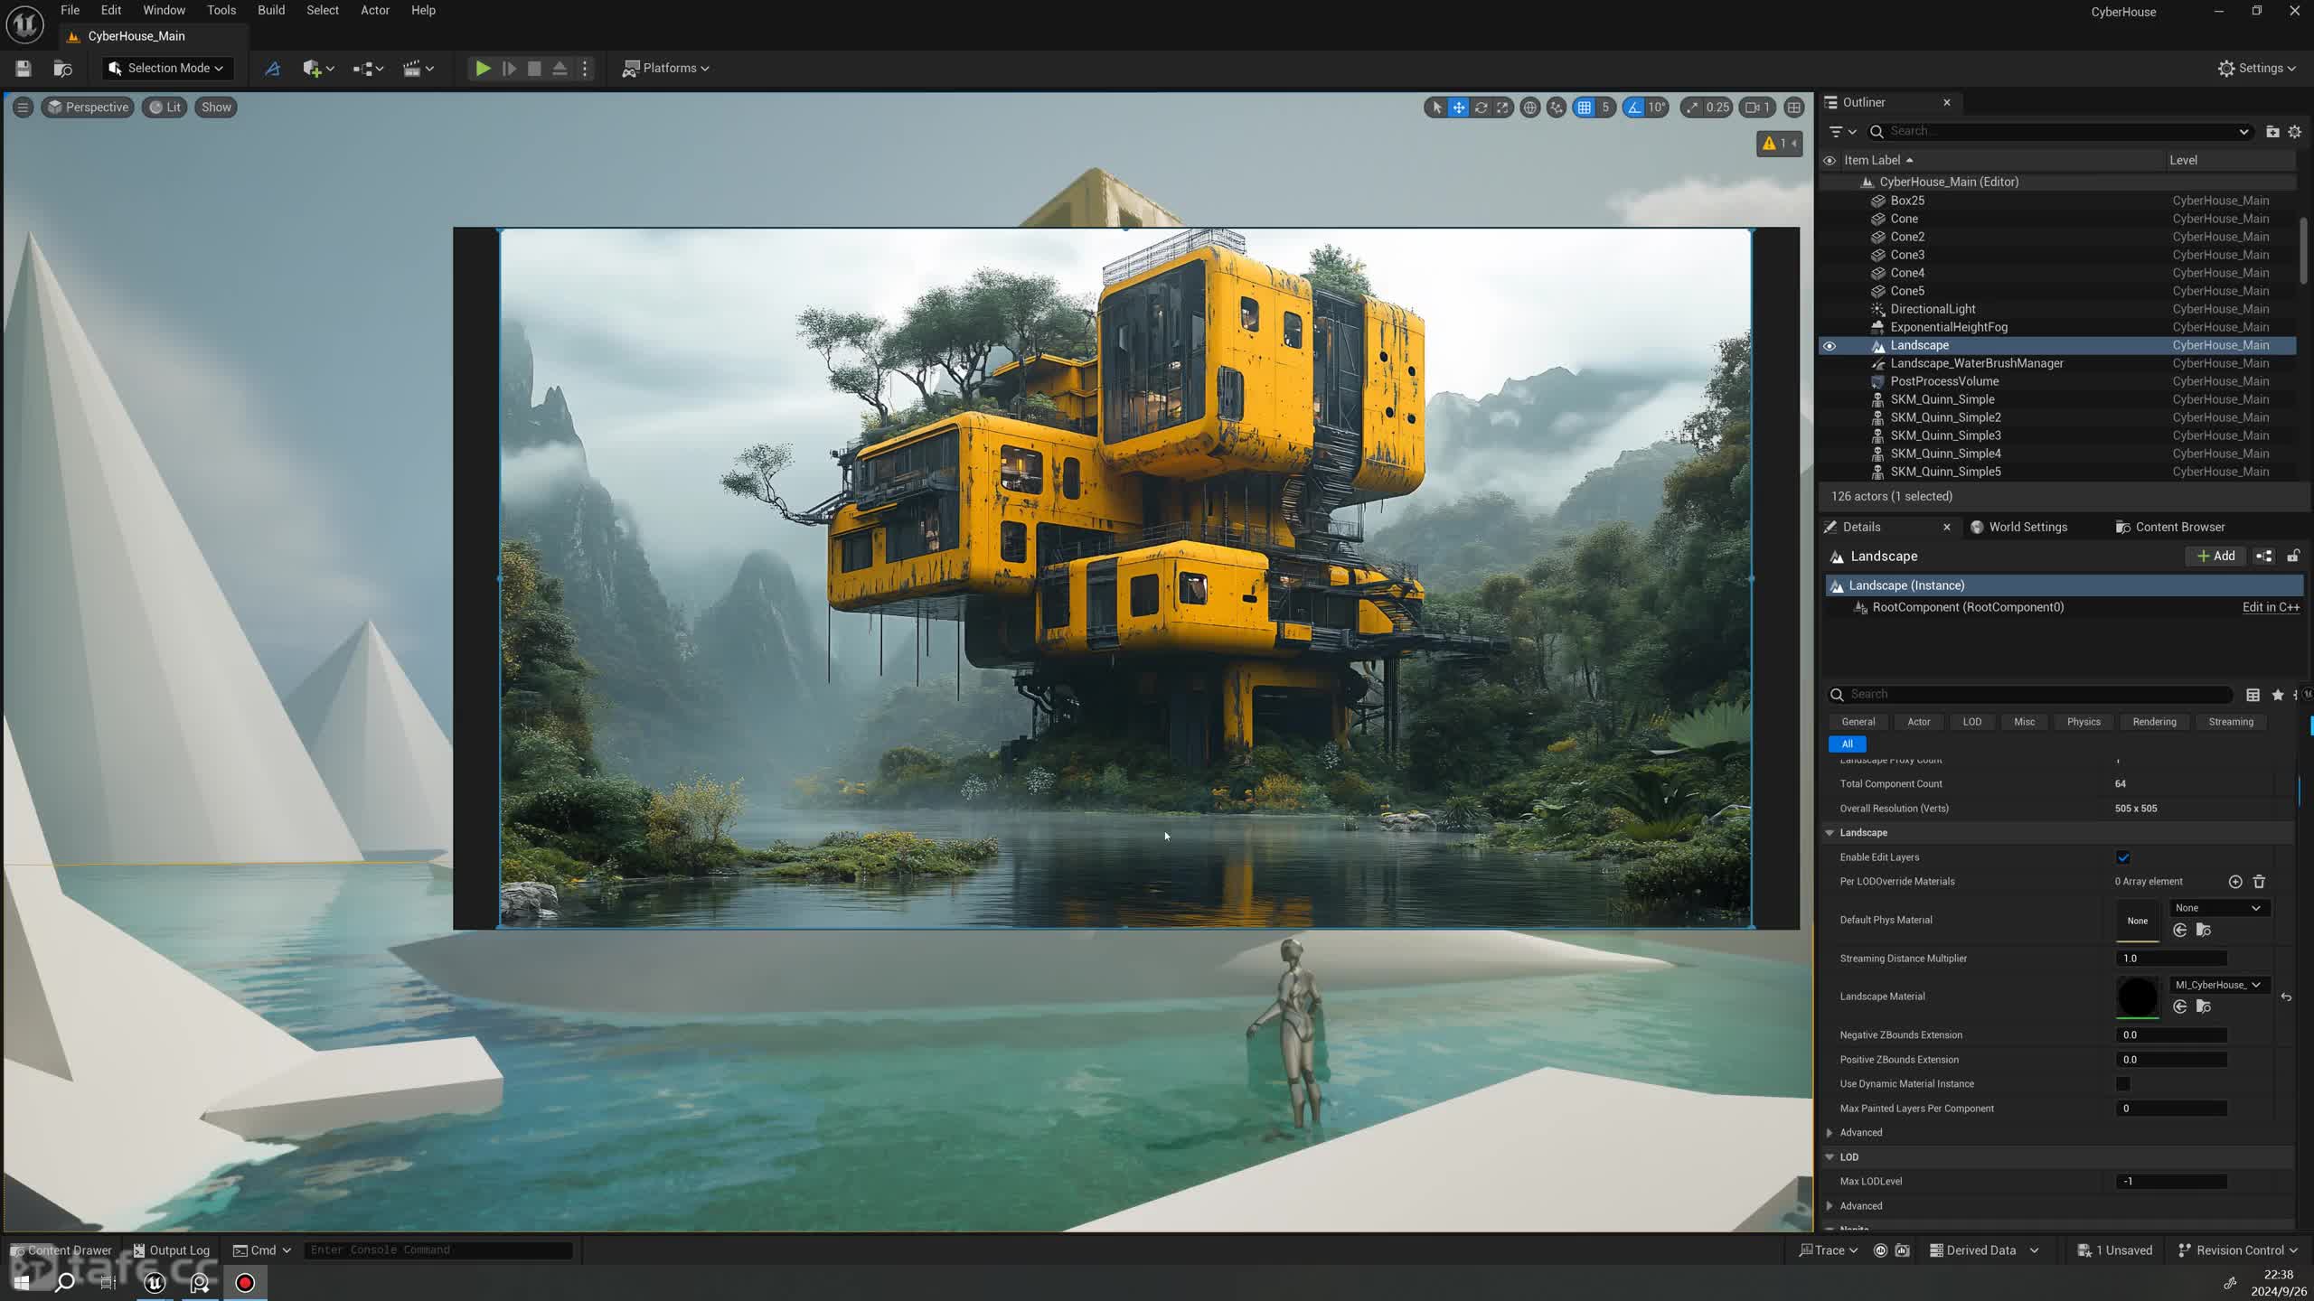The image size is (2314, 1301).
Task: Collapse the Landscape section in Details
Action: pos(1830,832)
